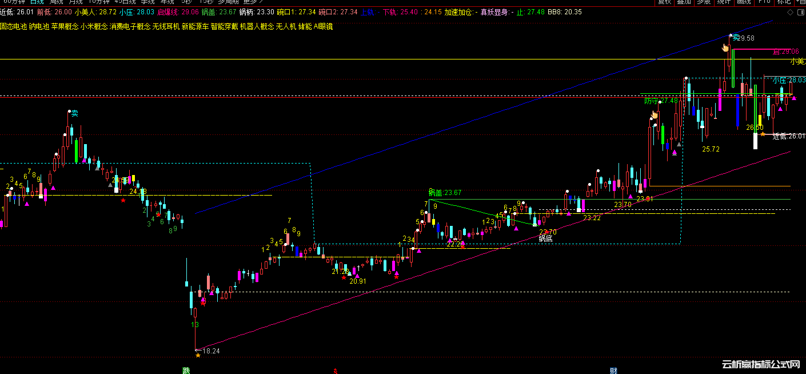Click the 锅底 label on the chart
806x374 pixels.
545,238
